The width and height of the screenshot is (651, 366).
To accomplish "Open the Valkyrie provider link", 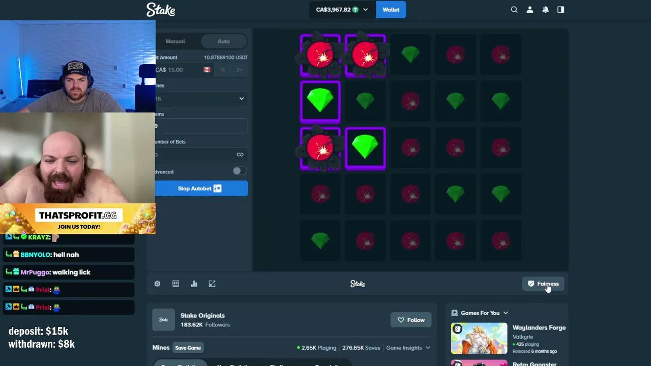I will pyautogui.click(x=523, y=337).
